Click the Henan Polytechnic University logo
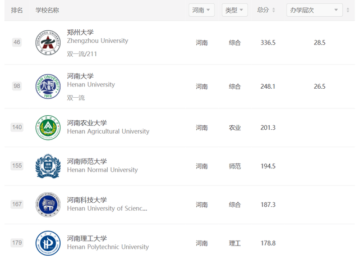Image resolution: width=359 pixels, height=259 pixels. [x=48, y=243]
